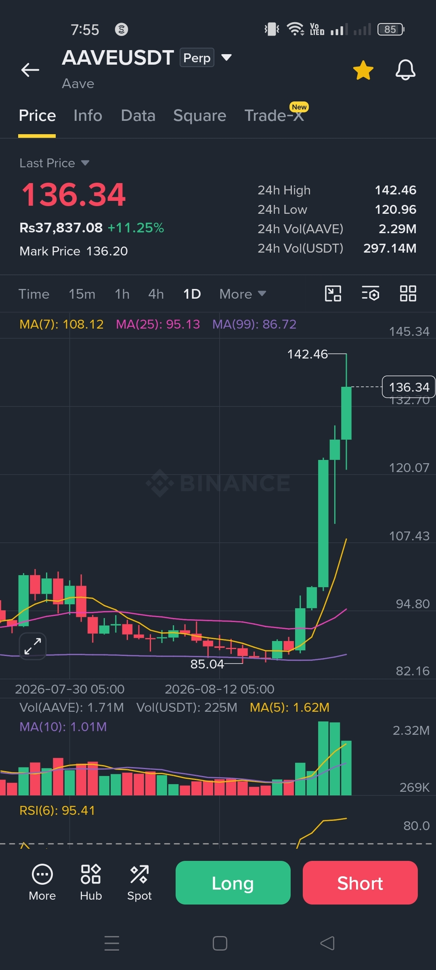Tap the Mark Price 136.20 text
Image resolution: width=436 pixels, height=970 pixels.
(x=73, y=251)
